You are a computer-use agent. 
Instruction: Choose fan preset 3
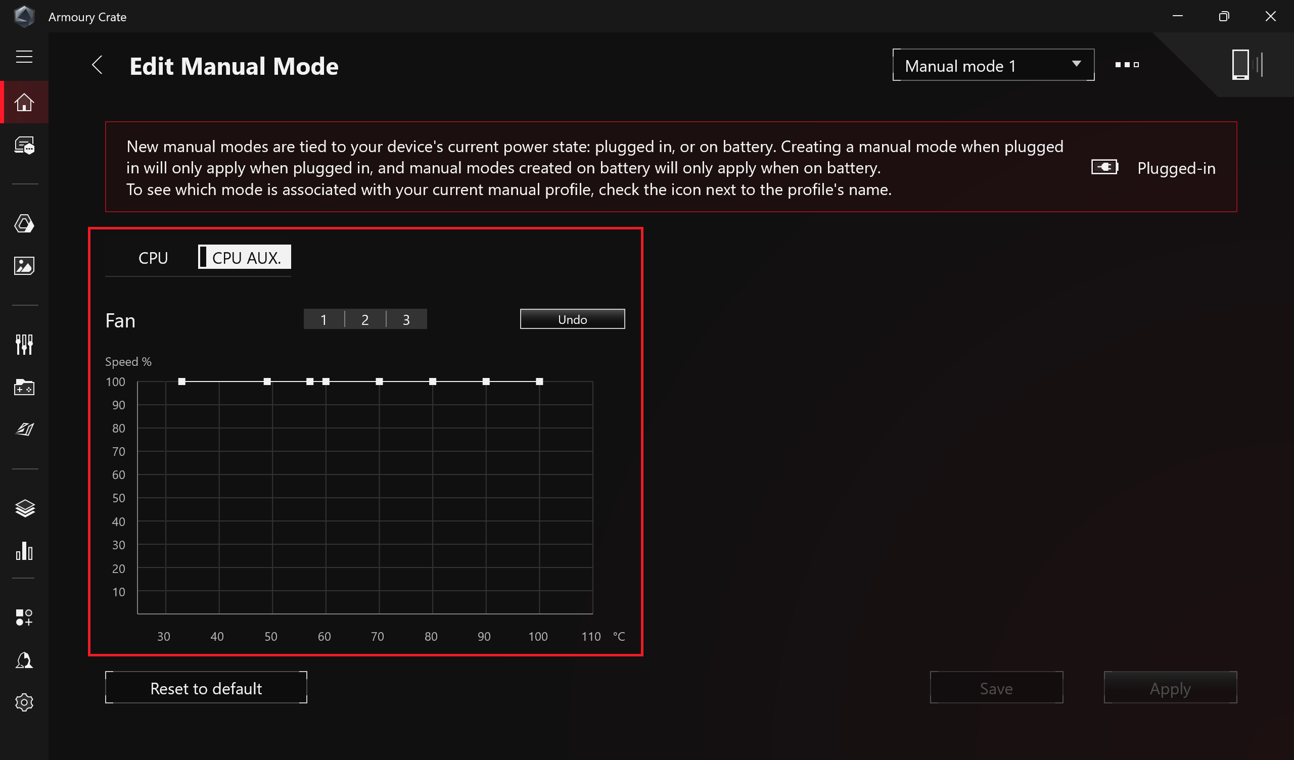tap(406, 319)
